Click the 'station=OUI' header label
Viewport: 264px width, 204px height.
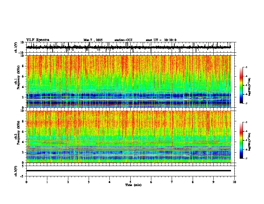(x=123, y=40)
